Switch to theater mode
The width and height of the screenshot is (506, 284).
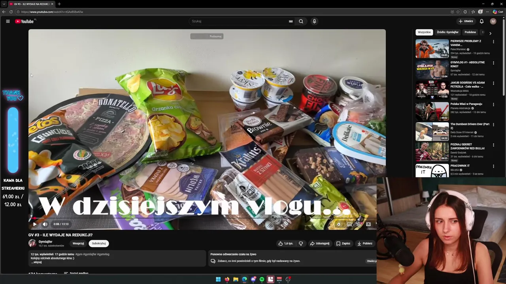368,224
